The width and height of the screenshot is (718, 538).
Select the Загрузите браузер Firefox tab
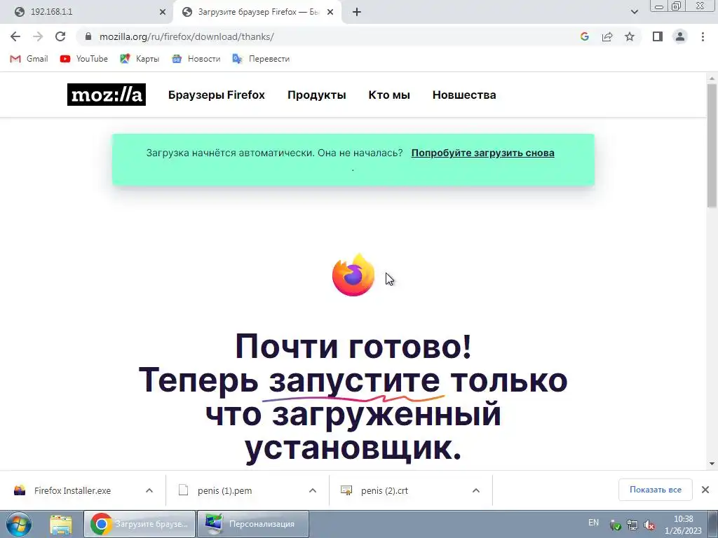[x=258, y=12]
